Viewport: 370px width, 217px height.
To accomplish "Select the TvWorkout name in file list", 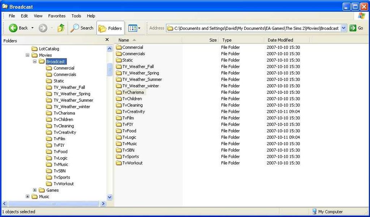I will [132, 163].
